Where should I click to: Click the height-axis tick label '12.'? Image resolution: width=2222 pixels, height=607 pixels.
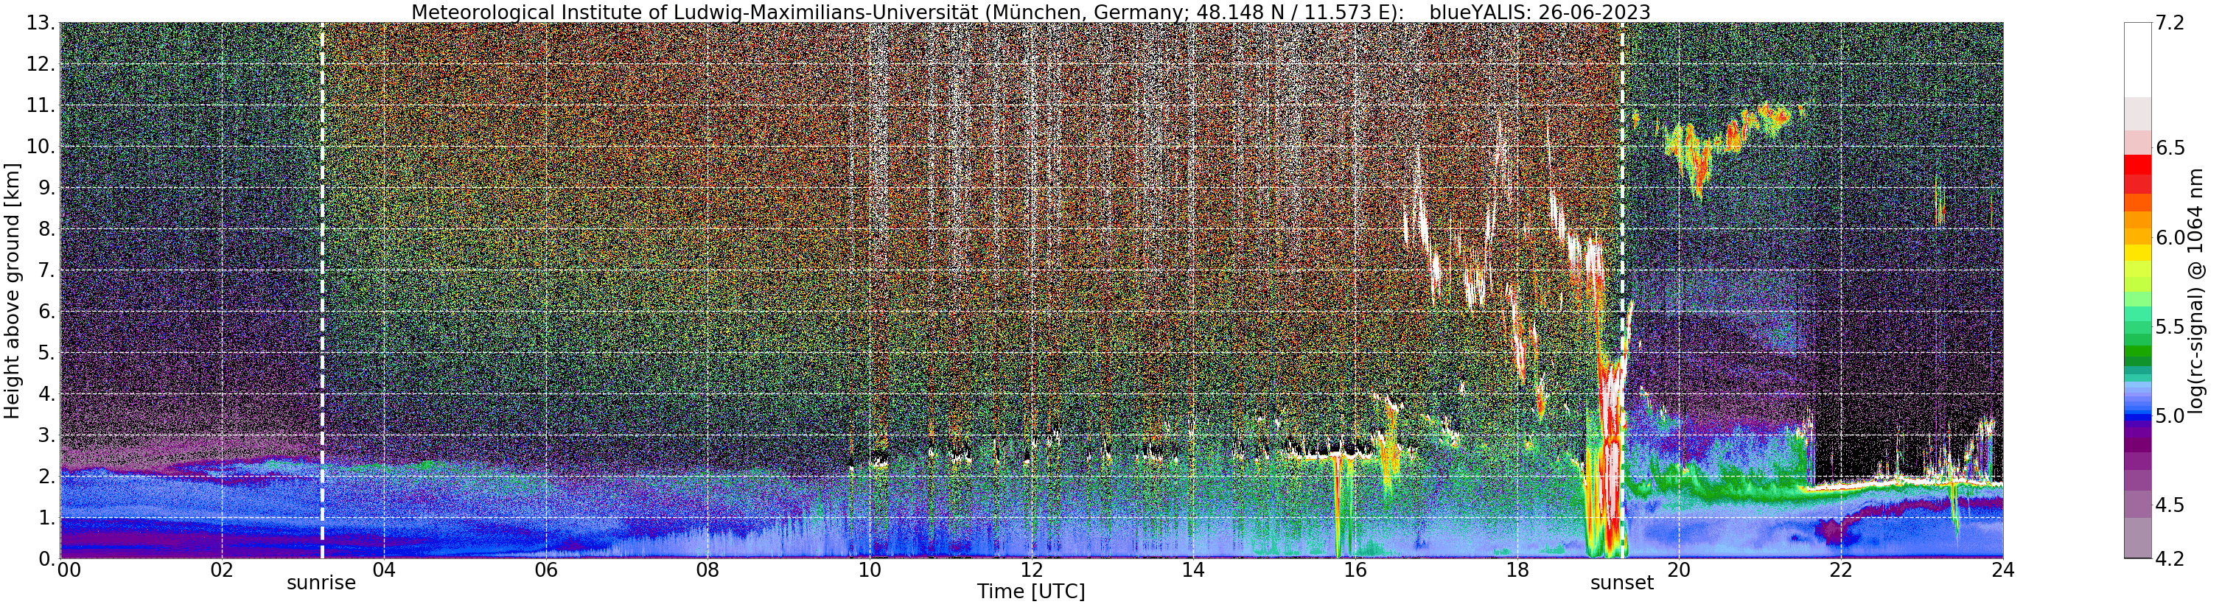coord(41,65)
